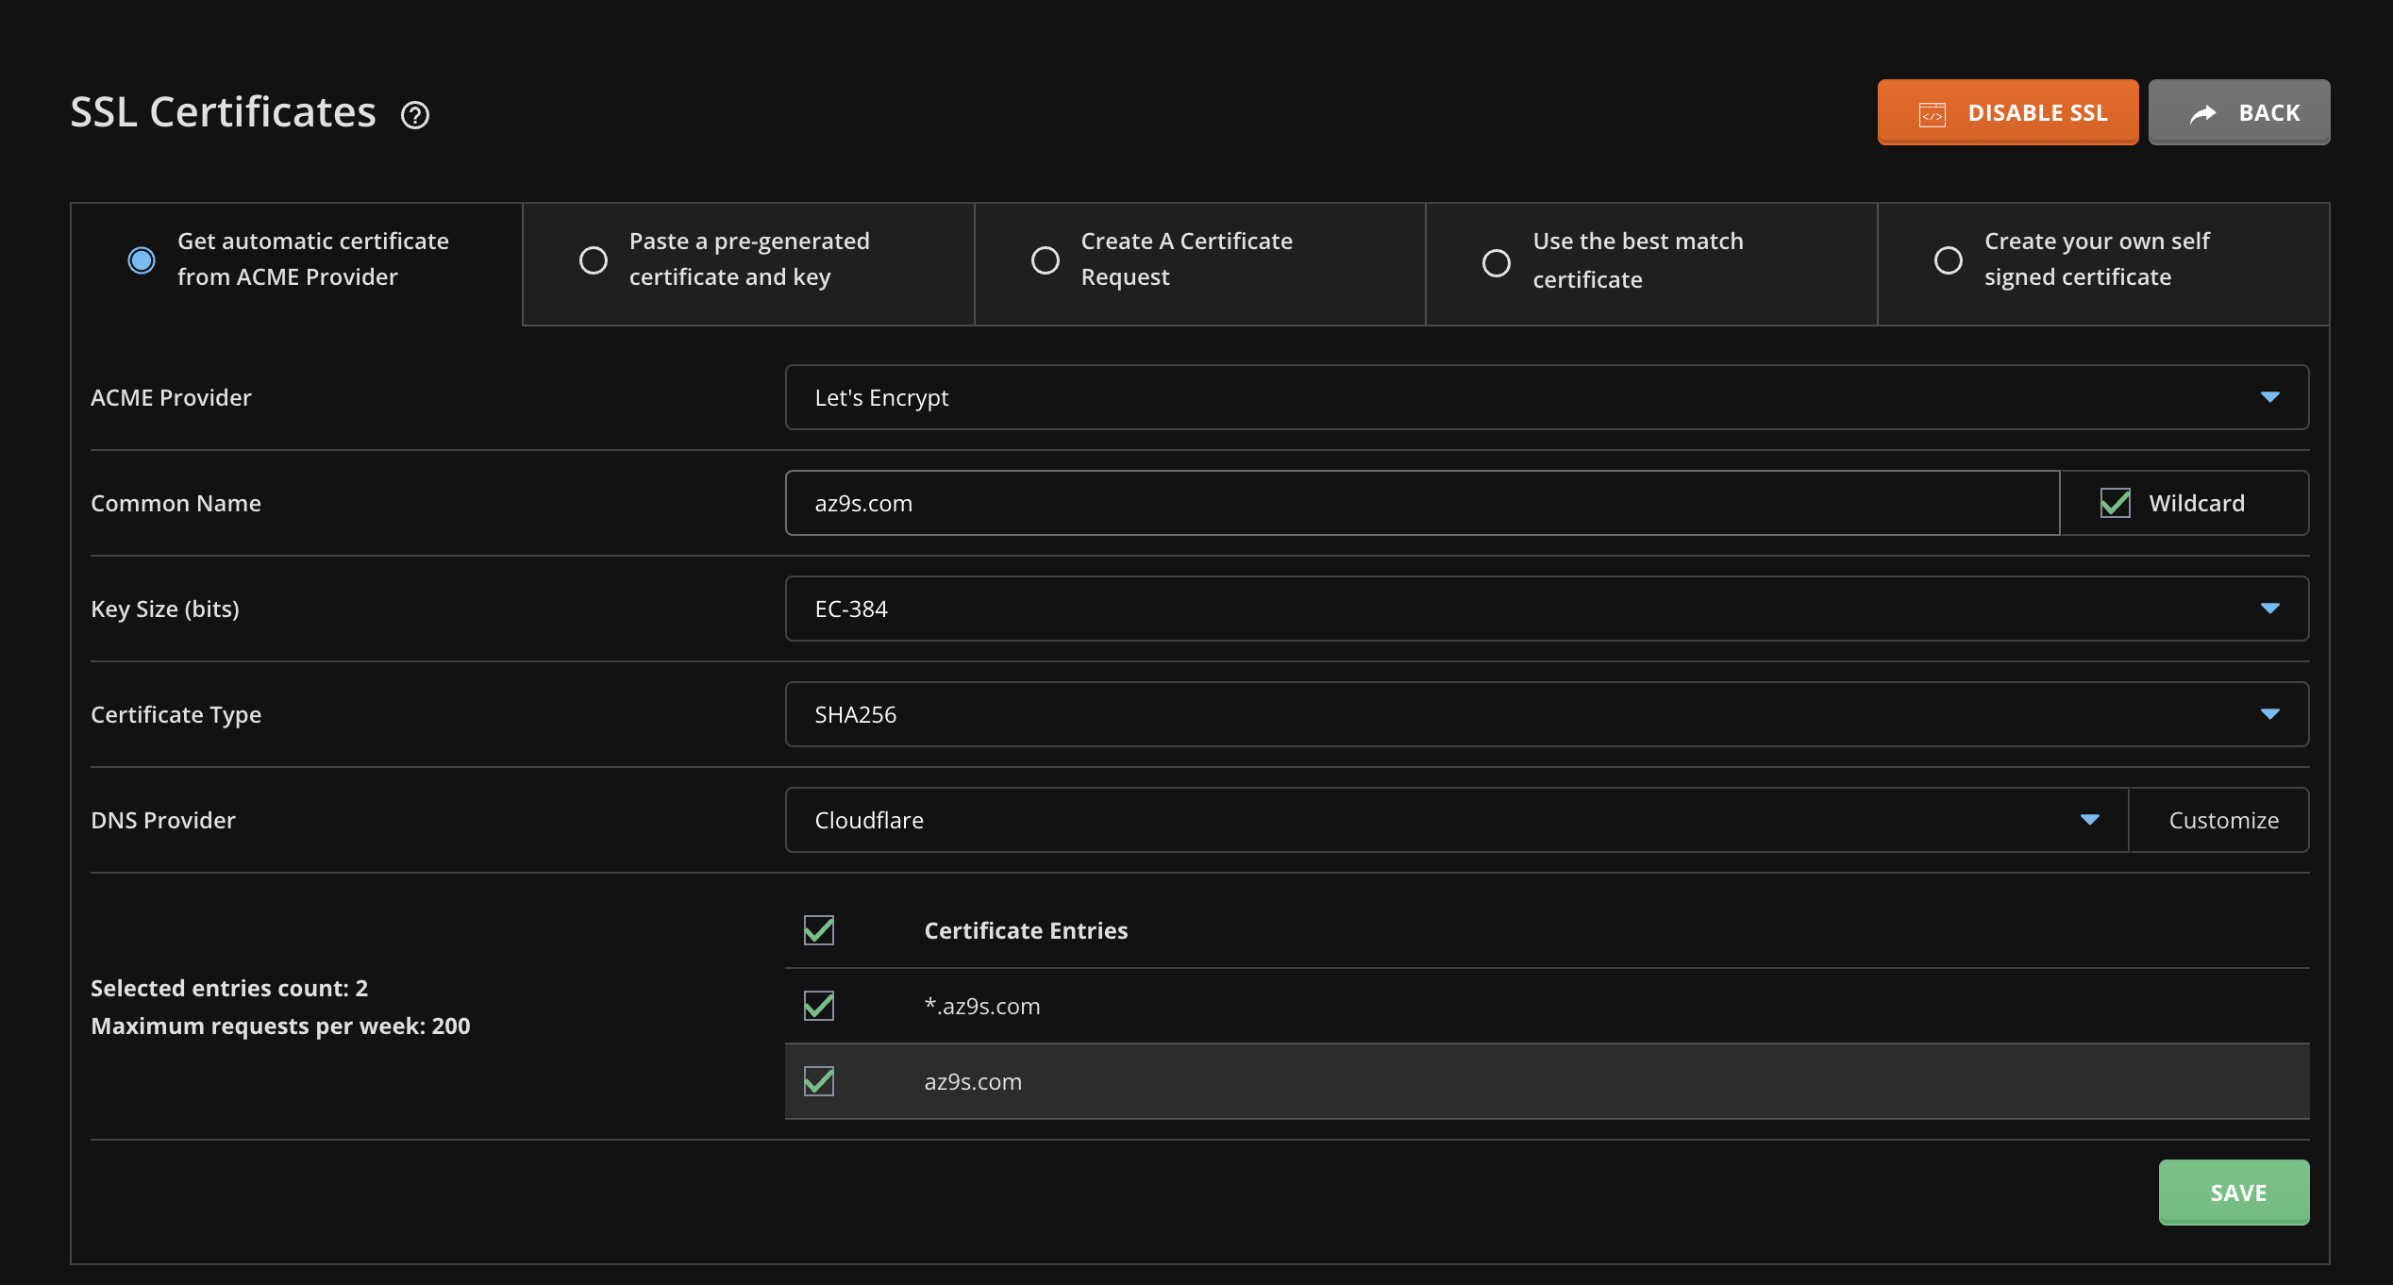Select Create your own self signed certificate radio

pyautogui.click(x=1948, y=259)
